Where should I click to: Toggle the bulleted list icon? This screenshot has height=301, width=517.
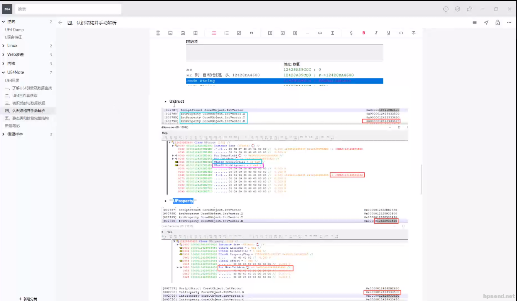click(214, 33)
